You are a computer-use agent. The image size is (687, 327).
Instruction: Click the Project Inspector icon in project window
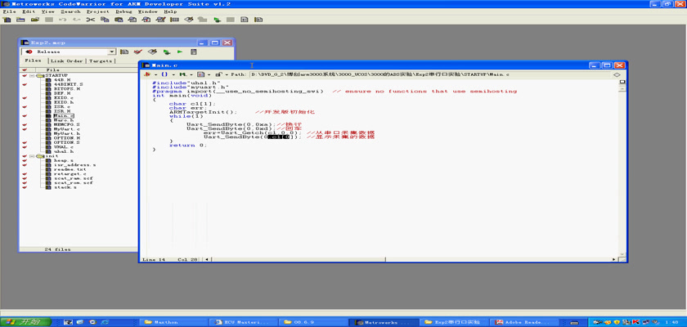(193, 52)
